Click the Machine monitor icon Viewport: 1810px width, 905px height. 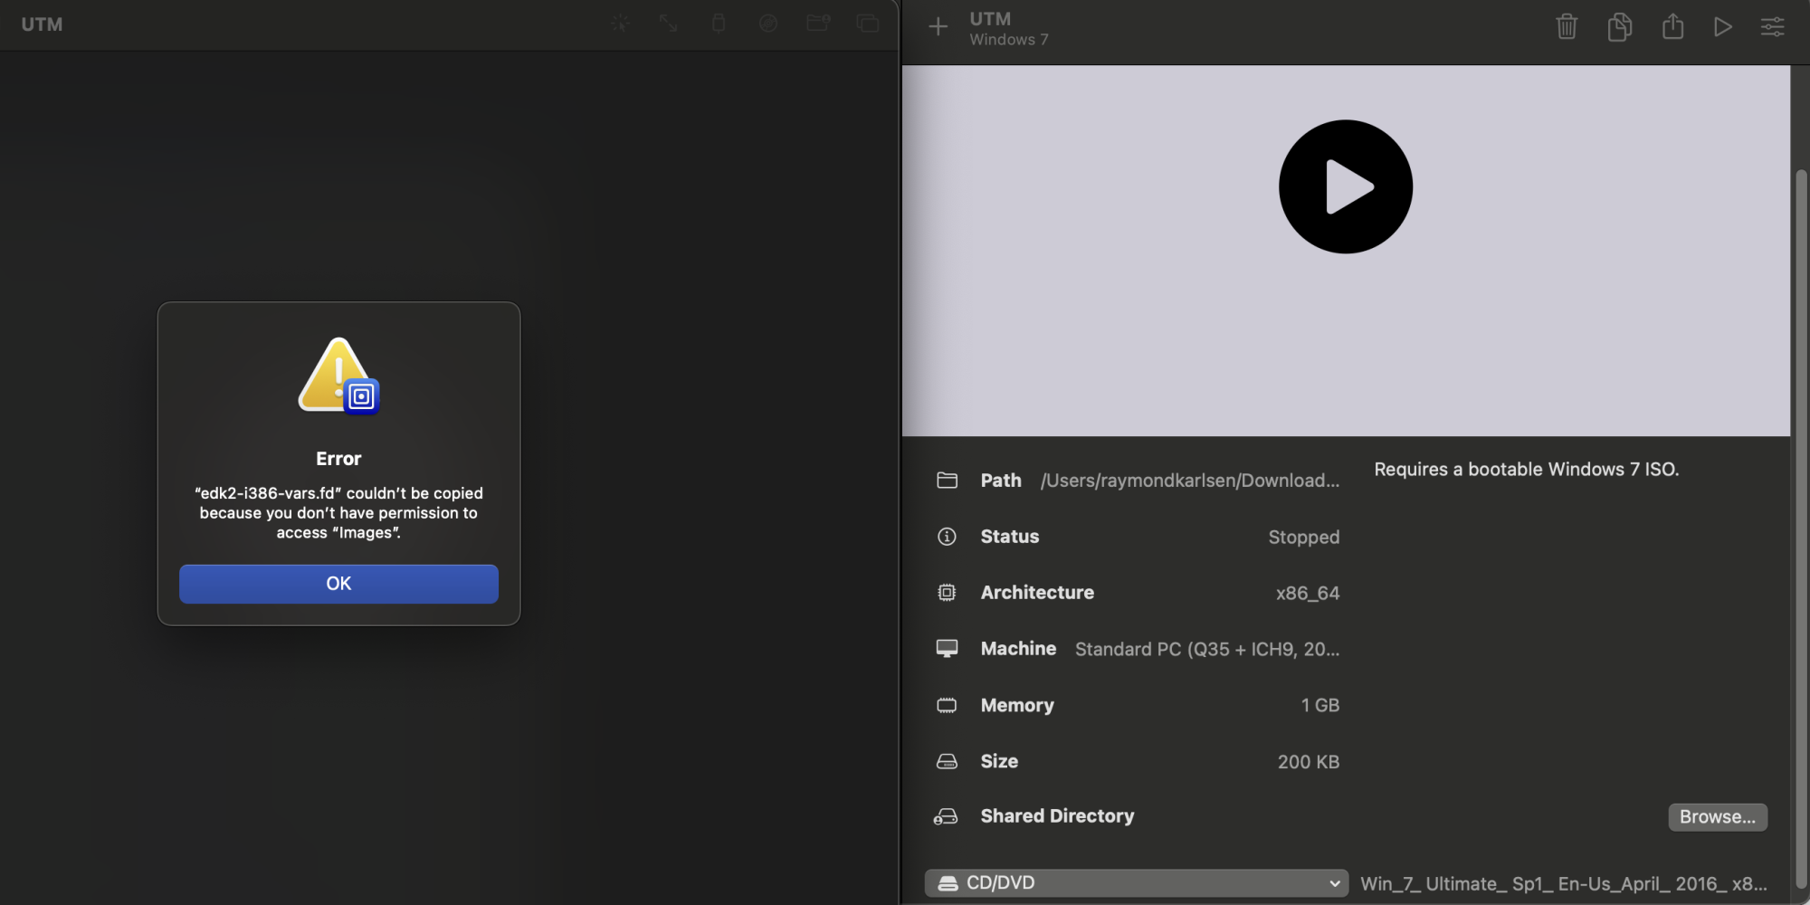(x=947, y=649)
